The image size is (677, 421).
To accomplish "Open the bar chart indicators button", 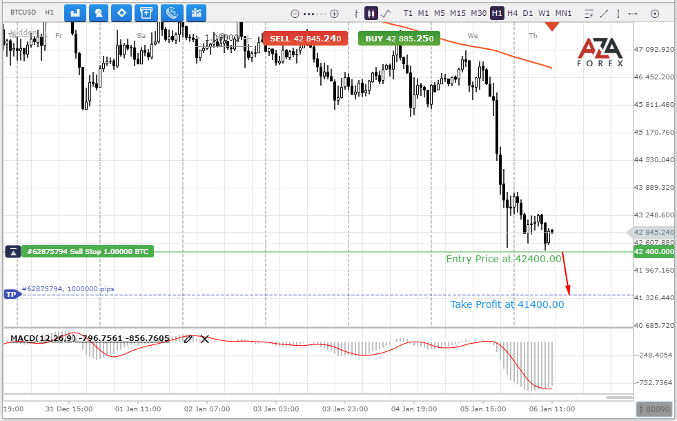I will (75, 13).
